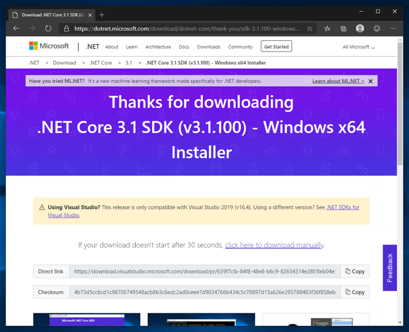Viewport: 409px width, 332px height.
Task: Open the About menu item
Action: tap(112, 47)
